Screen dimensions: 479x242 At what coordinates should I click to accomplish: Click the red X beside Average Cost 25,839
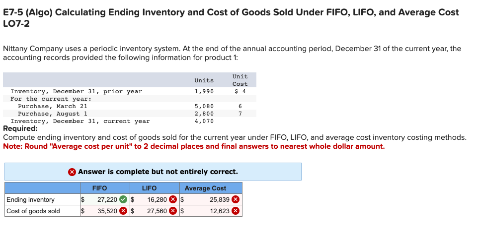pyautogui.click(x=235, y=200)
